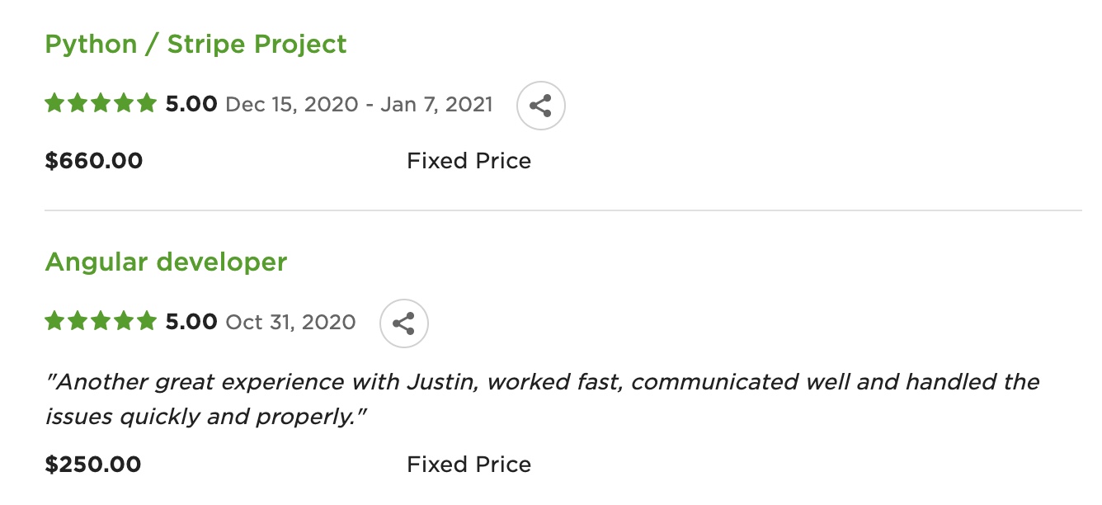Click middle star of Angular developer rating

[x=101, y=321]
